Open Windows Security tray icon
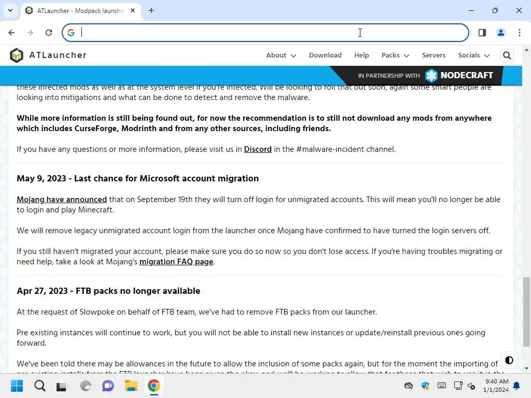This screenshot has height=398, width=531. coord(425,386)
